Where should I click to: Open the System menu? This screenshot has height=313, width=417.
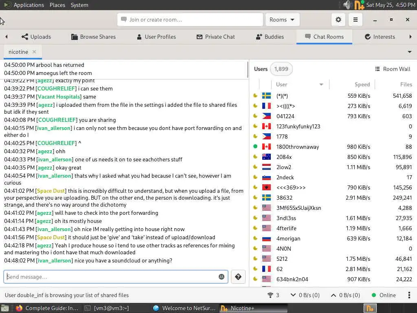pyautogui.click(x=79, y=5)
